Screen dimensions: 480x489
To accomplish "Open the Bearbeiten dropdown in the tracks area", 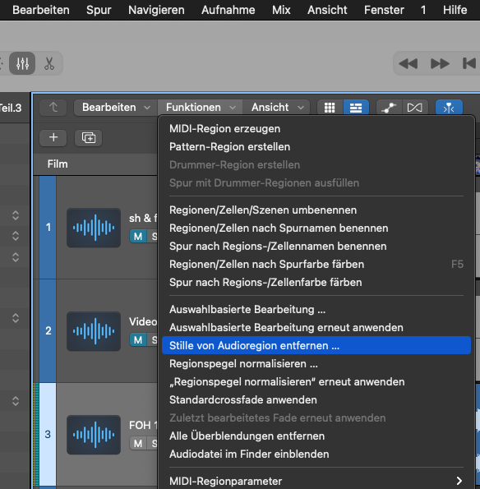I will (116, 108).
